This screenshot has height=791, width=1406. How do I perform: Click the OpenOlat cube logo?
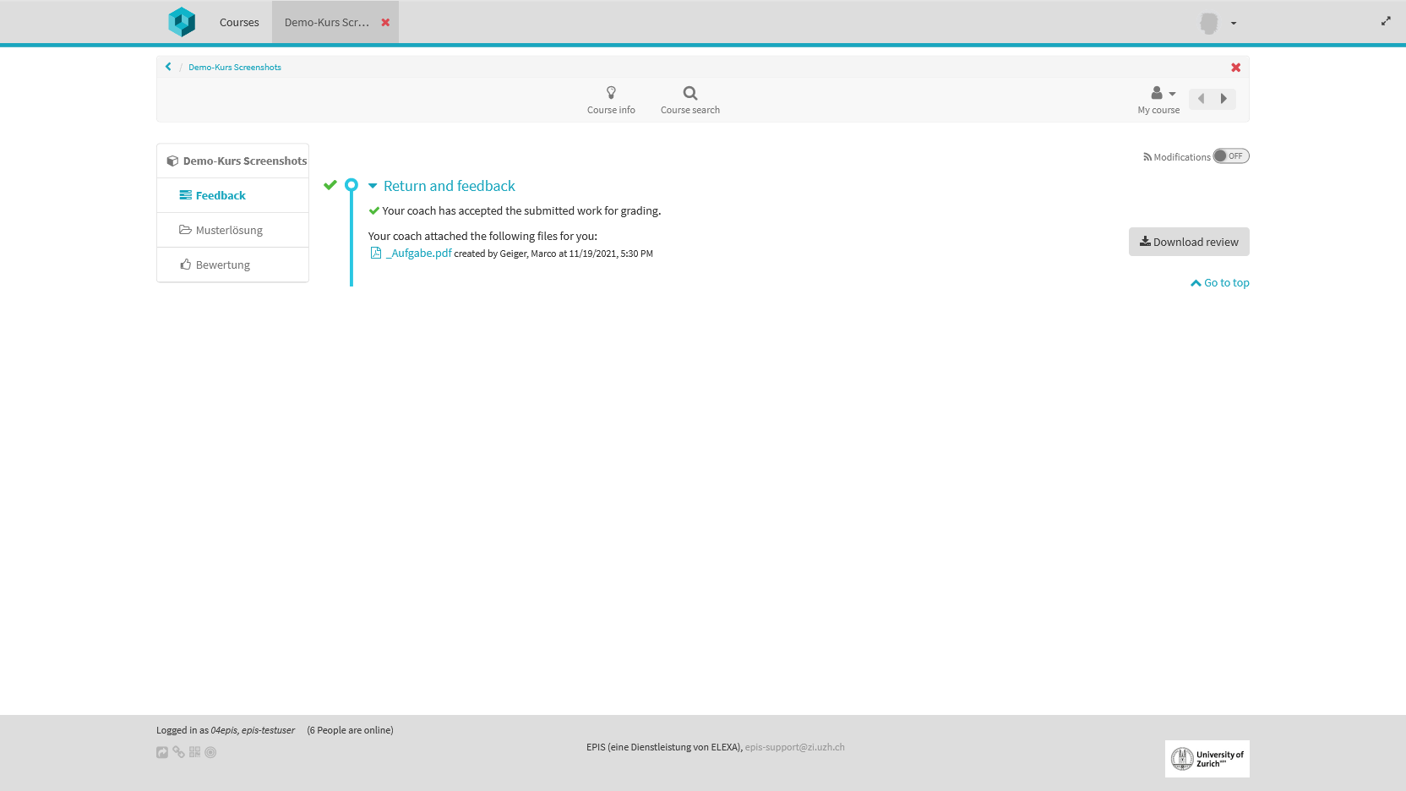[182, 22]
